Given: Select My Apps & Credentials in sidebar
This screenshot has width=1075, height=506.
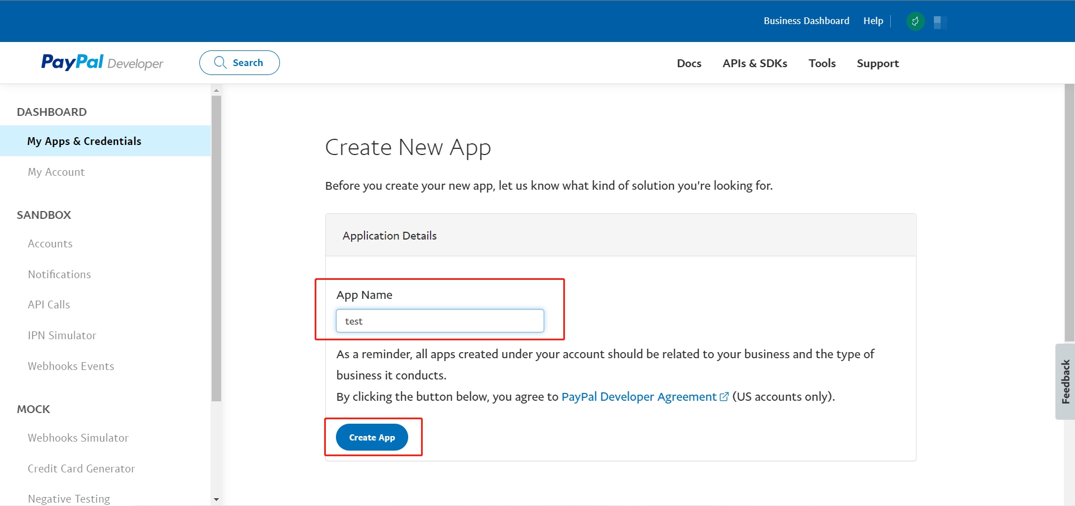Looking at the screenshot, I should point(105,141).
